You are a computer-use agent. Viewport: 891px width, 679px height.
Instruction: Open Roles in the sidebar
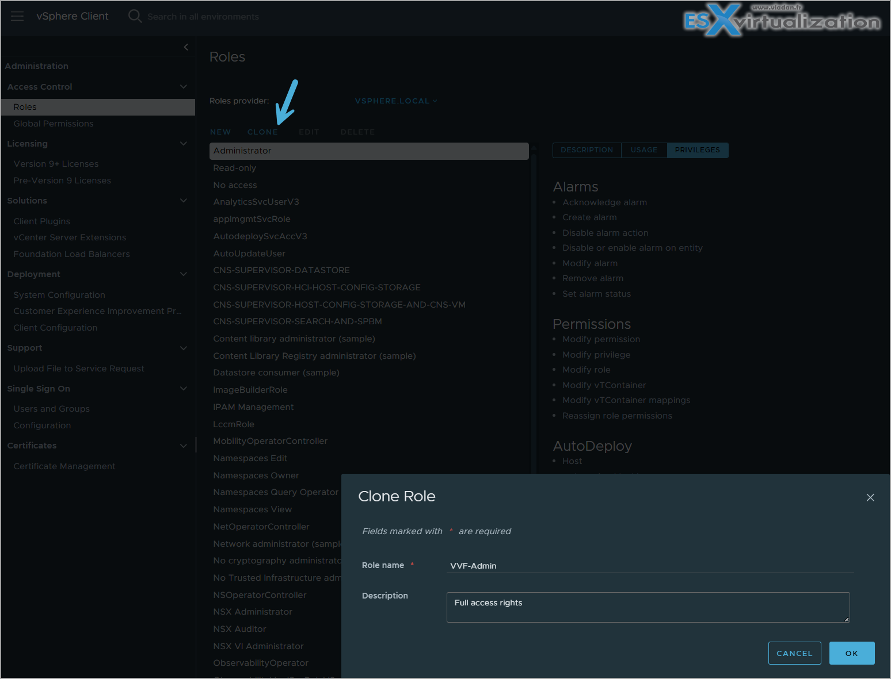click(98, 107)
